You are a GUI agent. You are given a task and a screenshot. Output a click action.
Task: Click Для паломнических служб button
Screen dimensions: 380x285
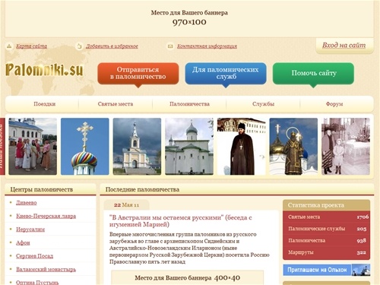(226, 73)
